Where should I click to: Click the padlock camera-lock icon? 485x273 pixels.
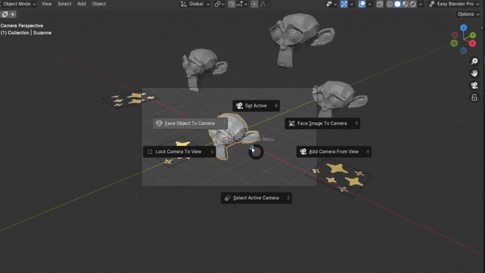coord(474,98)
